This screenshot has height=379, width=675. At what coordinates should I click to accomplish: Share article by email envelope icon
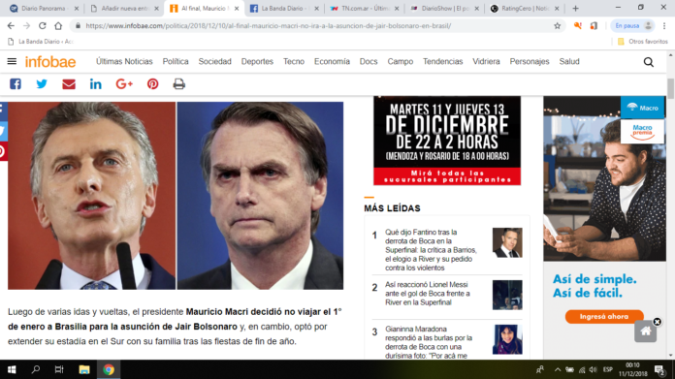coord(69,84)
